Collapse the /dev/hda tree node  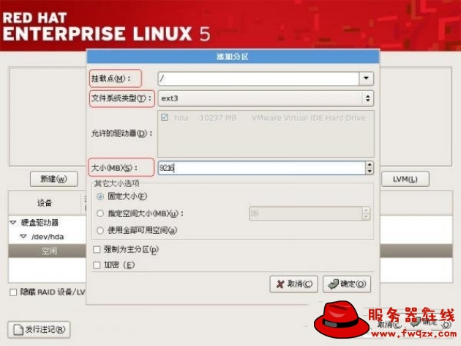tap(23, 237)
